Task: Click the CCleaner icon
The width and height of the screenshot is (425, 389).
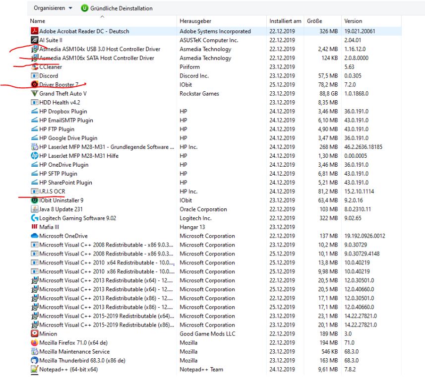Action: (34, 66)
